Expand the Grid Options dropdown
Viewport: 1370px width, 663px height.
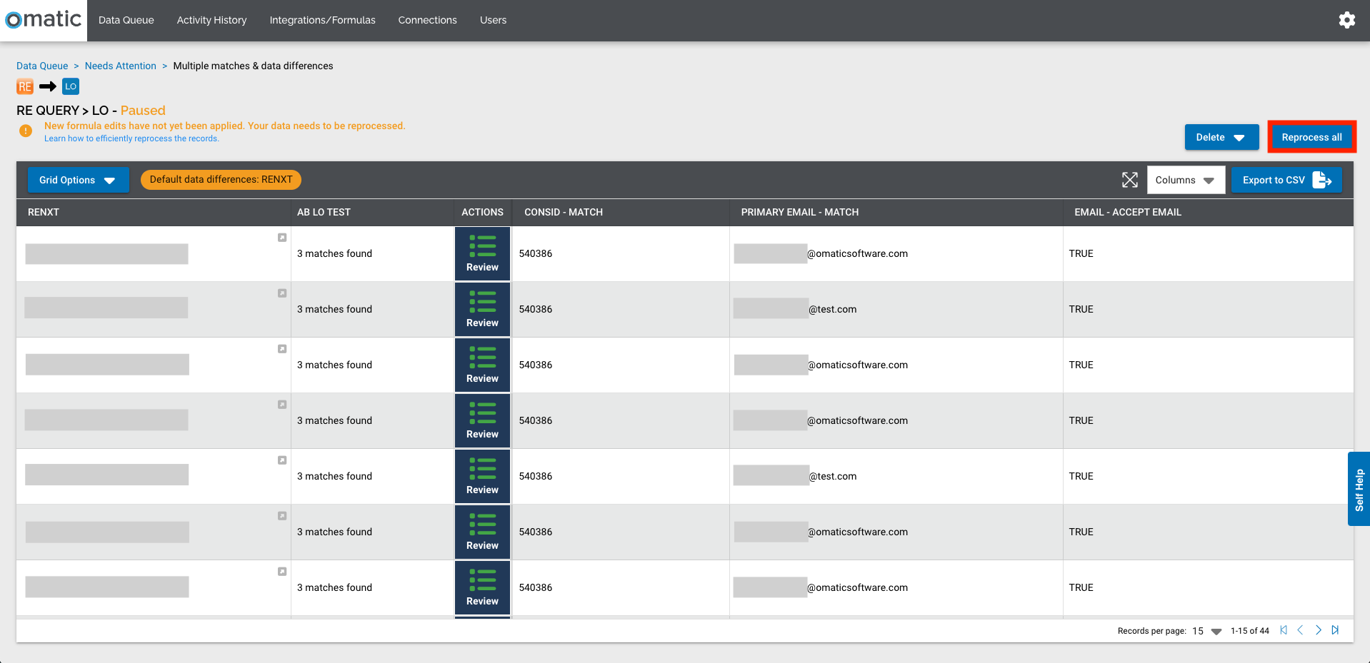pyautogui.click(x=78, y=180)
